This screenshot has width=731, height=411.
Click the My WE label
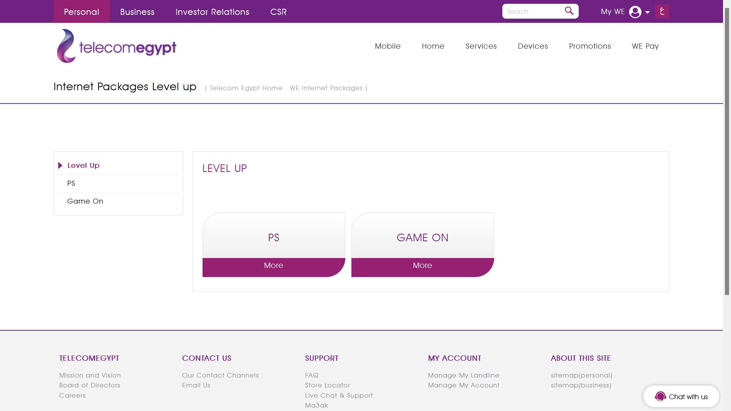click(x=613, y=11)
